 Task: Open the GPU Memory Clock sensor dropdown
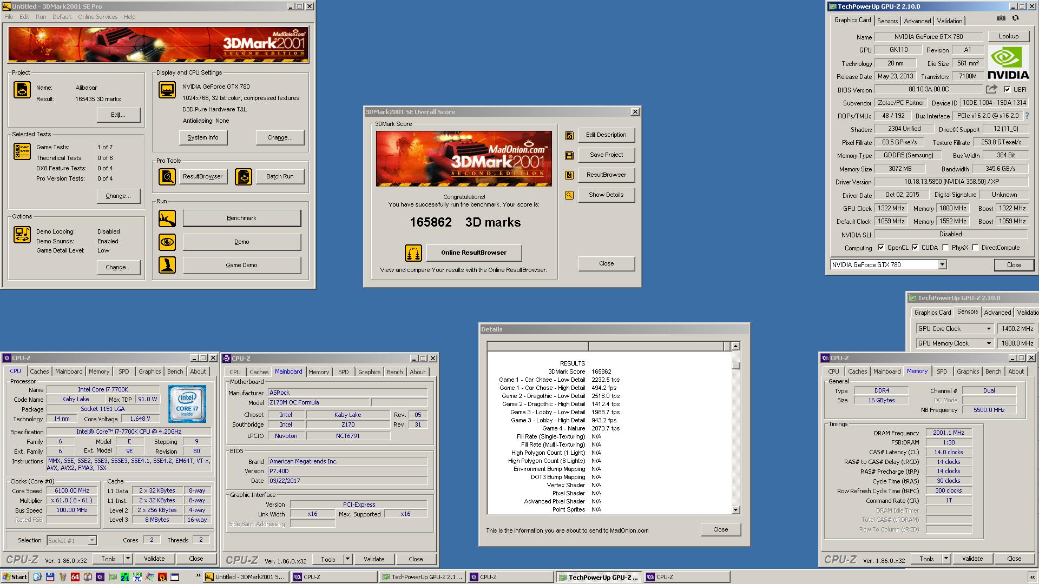pos(989,343)
